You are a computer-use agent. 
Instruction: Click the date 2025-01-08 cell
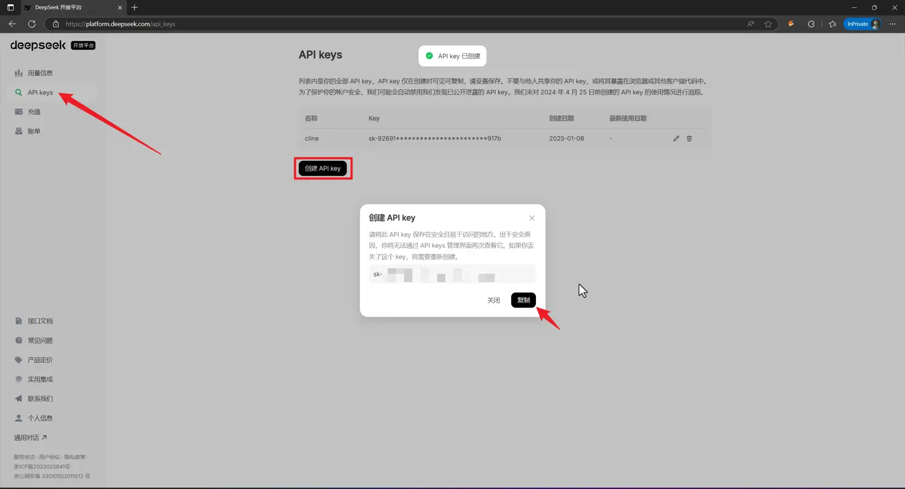[x=566, y=139]
